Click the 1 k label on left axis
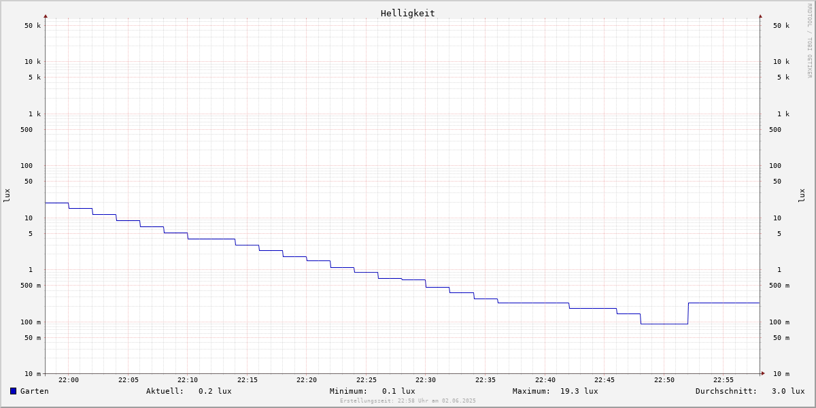 pos(35,114)
